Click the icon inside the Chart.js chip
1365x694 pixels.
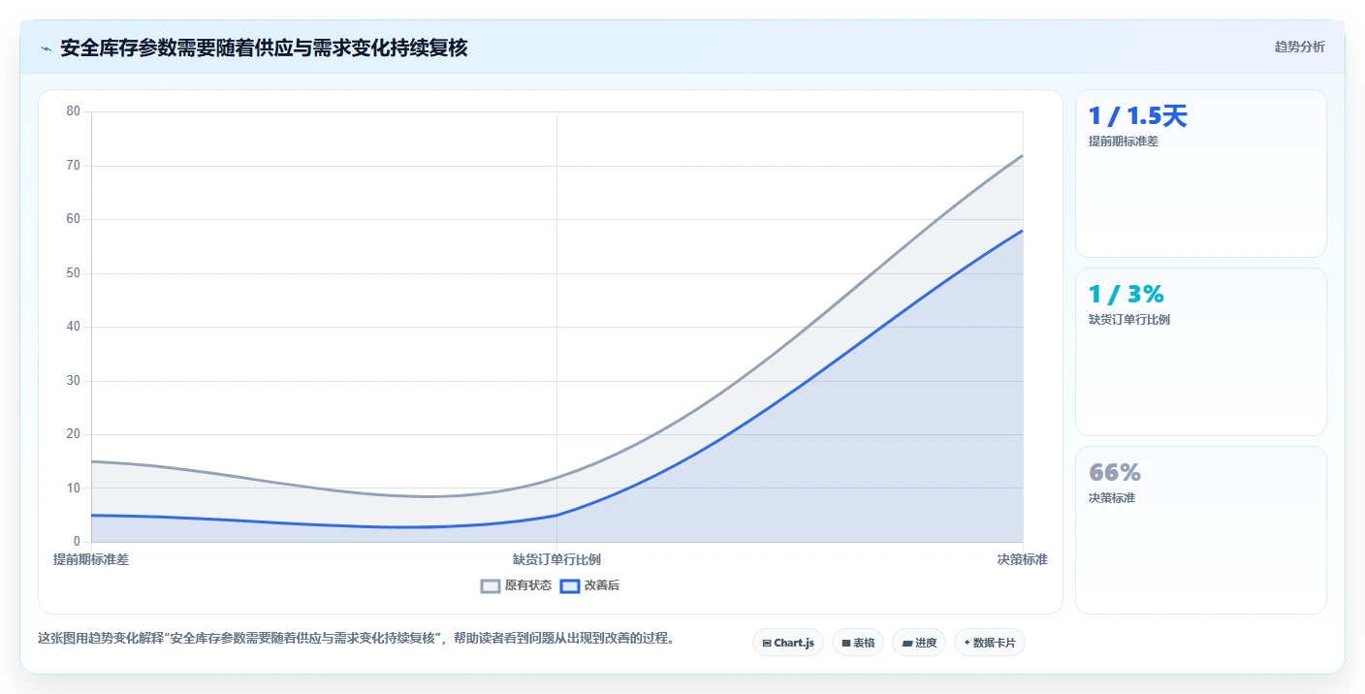(767, 643)
